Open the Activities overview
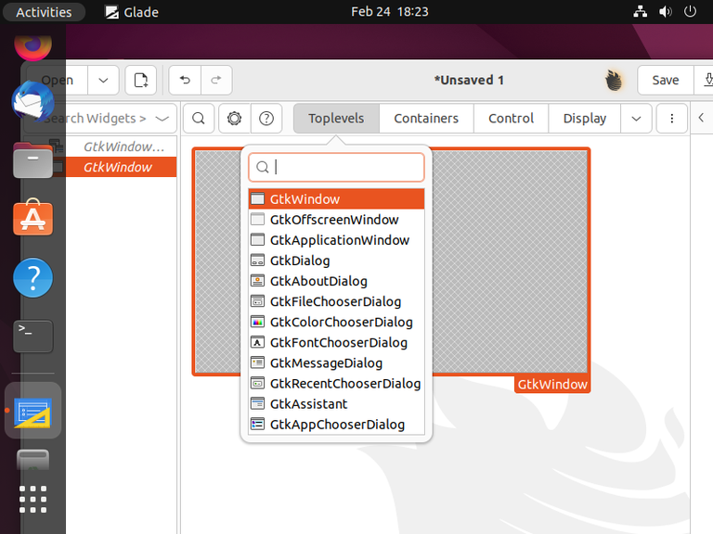The image size is (713, 534). click(x=44, y=12)
